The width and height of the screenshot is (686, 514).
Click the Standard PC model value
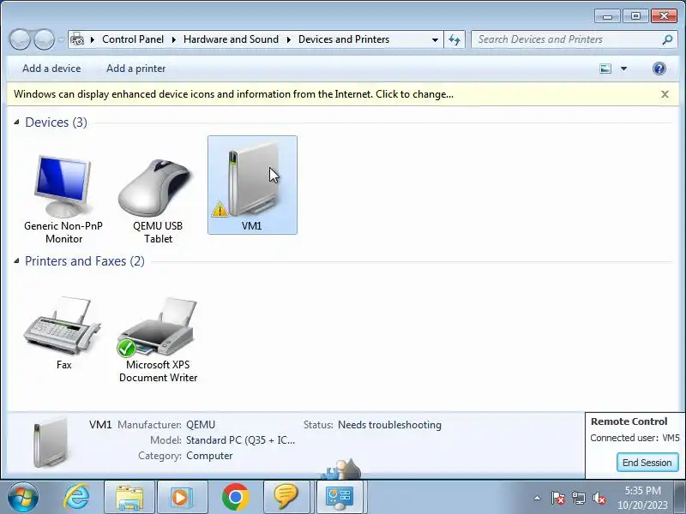(240, 440)
